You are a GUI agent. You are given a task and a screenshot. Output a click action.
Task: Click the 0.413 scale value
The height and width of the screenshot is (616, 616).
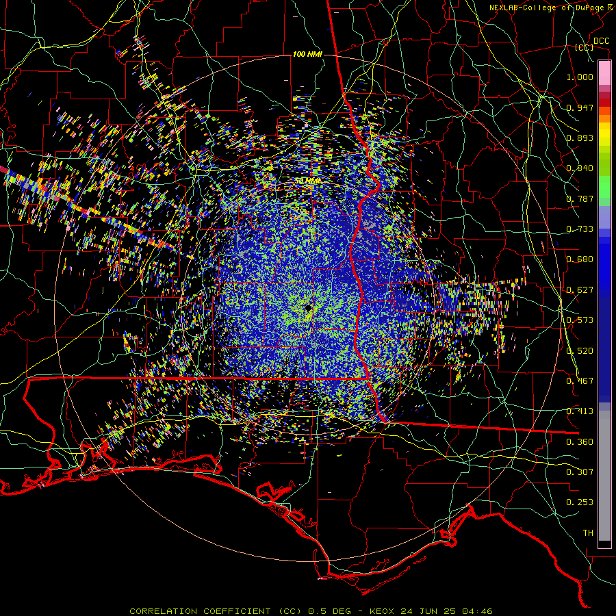coord(580,411)
